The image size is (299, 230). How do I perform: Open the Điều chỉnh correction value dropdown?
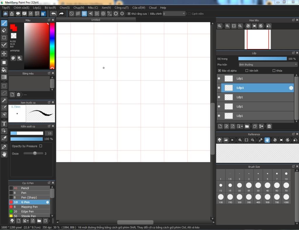click(x=174, y=14)
